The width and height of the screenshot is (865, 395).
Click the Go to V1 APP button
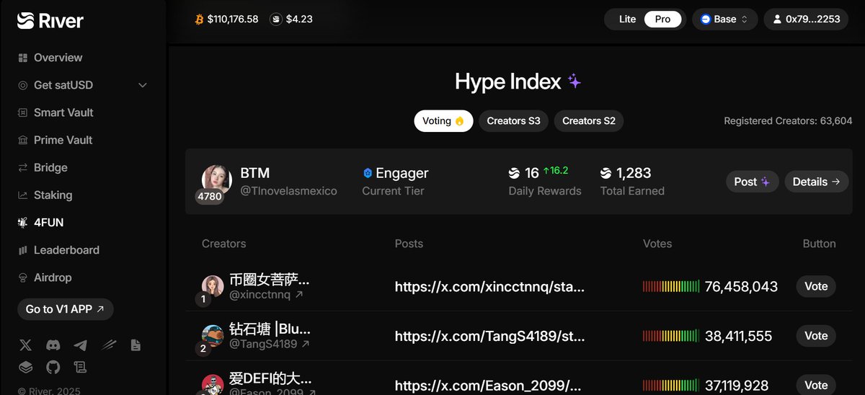click(66, 309)
